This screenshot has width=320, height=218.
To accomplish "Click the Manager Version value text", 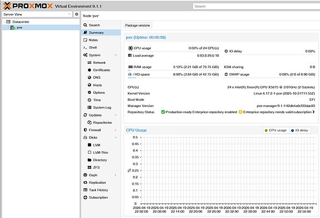I will click(285, 106).
